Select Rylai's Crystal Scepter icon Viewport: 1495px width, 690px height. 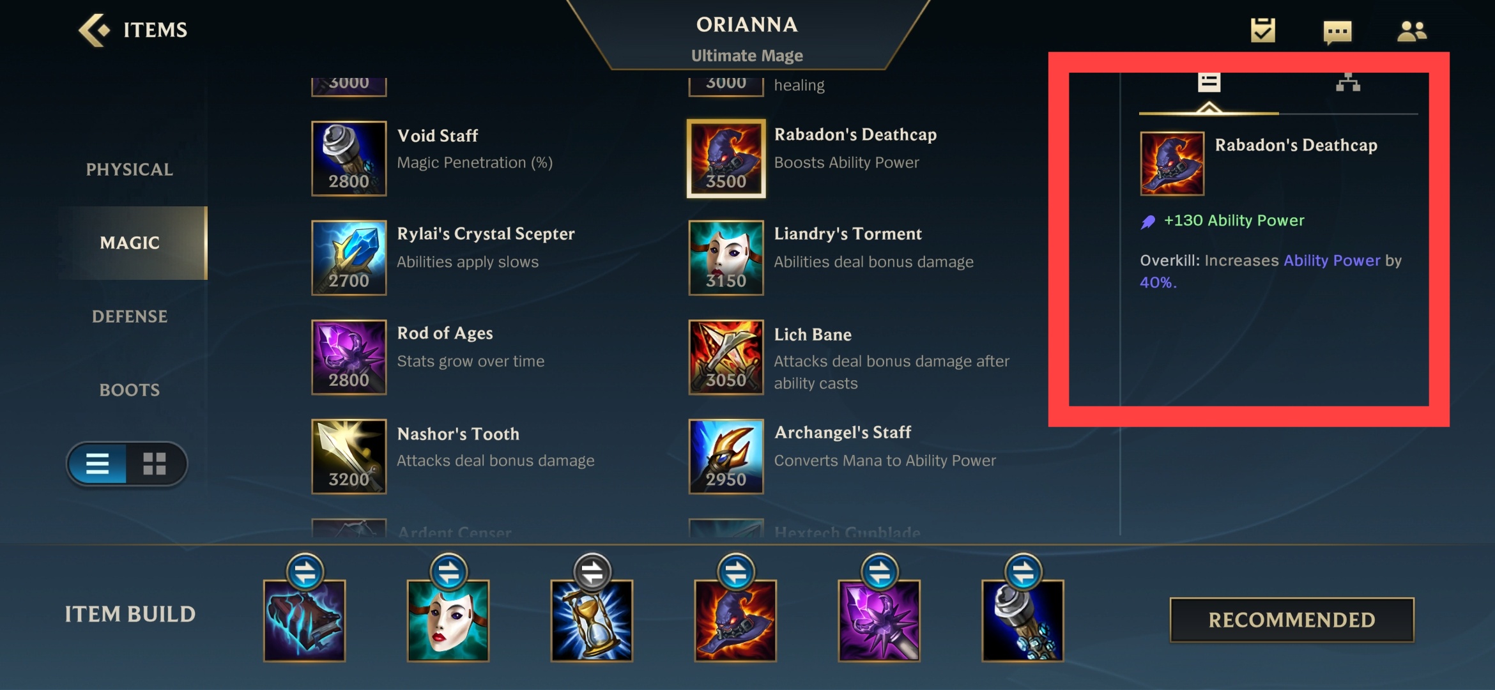[349, 257]
